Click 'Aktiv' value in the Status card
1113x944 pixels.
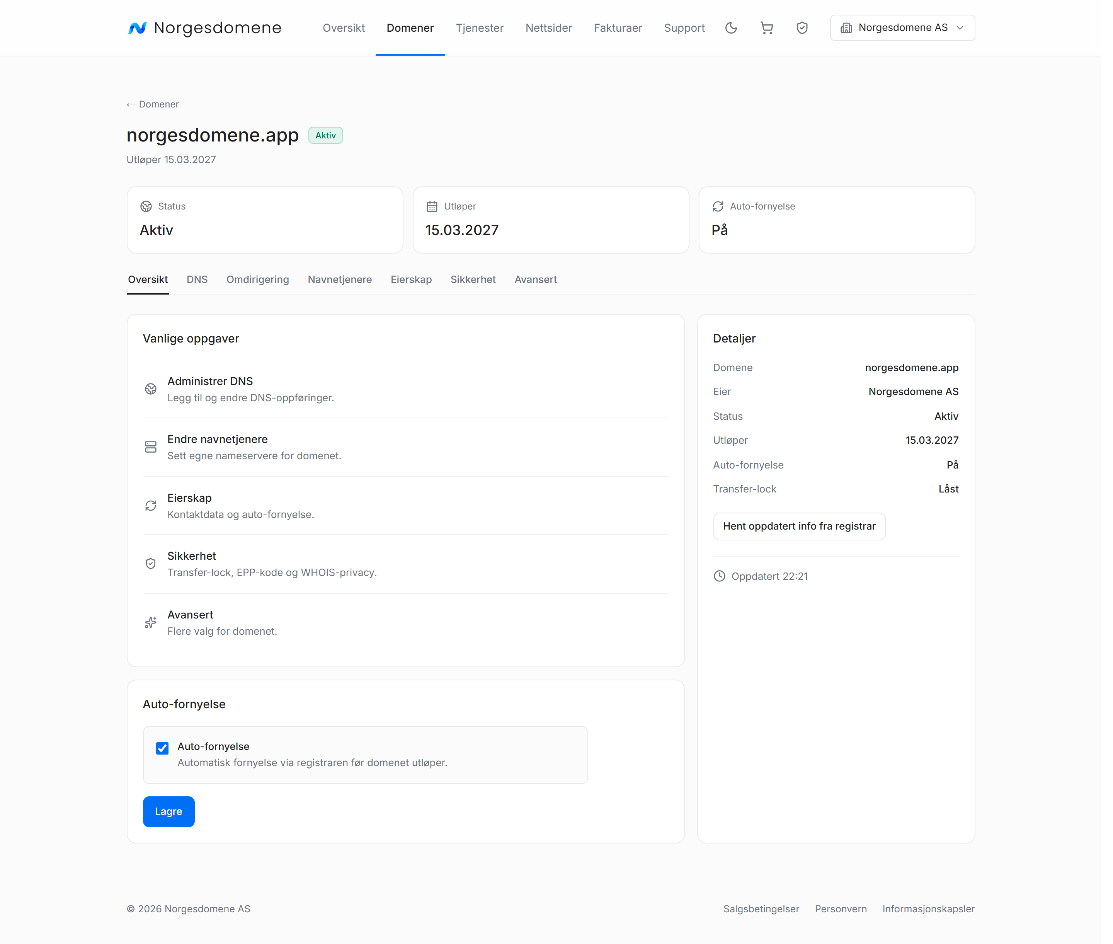coord(156,230)
